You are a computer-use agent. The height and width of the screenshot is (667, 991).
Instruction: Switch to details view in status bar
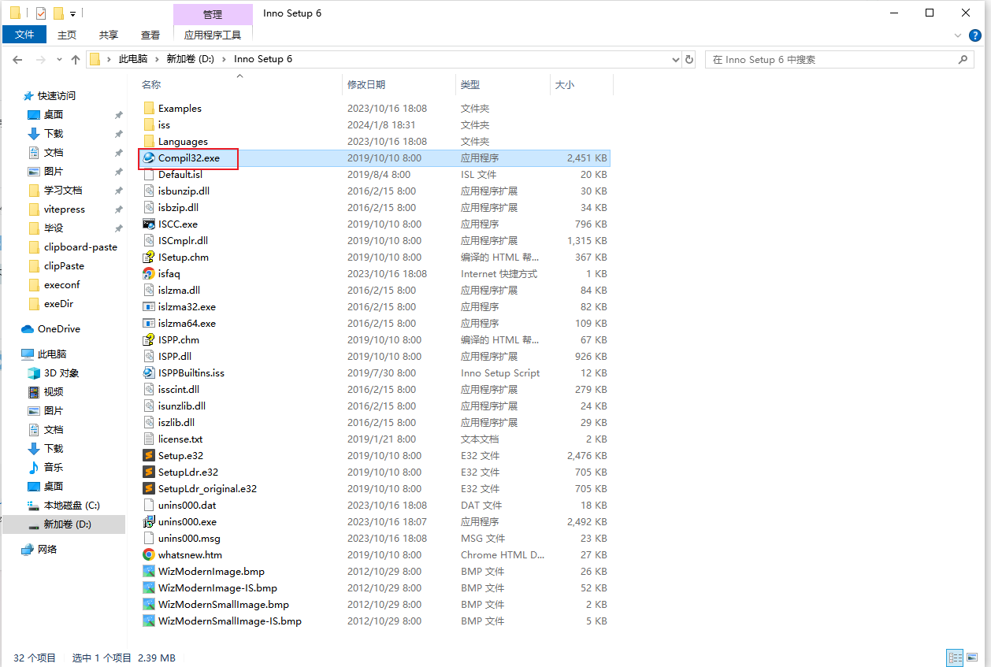tap(956, 658)
